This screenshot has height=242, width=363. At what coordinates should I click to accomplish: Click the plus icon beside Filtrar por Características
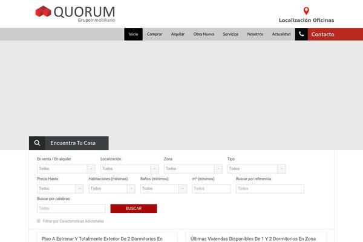(x=39, y=221)
